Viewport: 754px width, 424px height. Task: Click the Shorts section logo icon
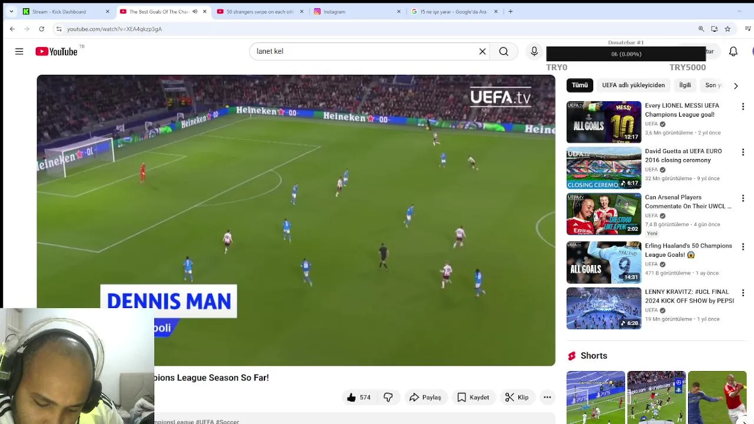(571, 356)
